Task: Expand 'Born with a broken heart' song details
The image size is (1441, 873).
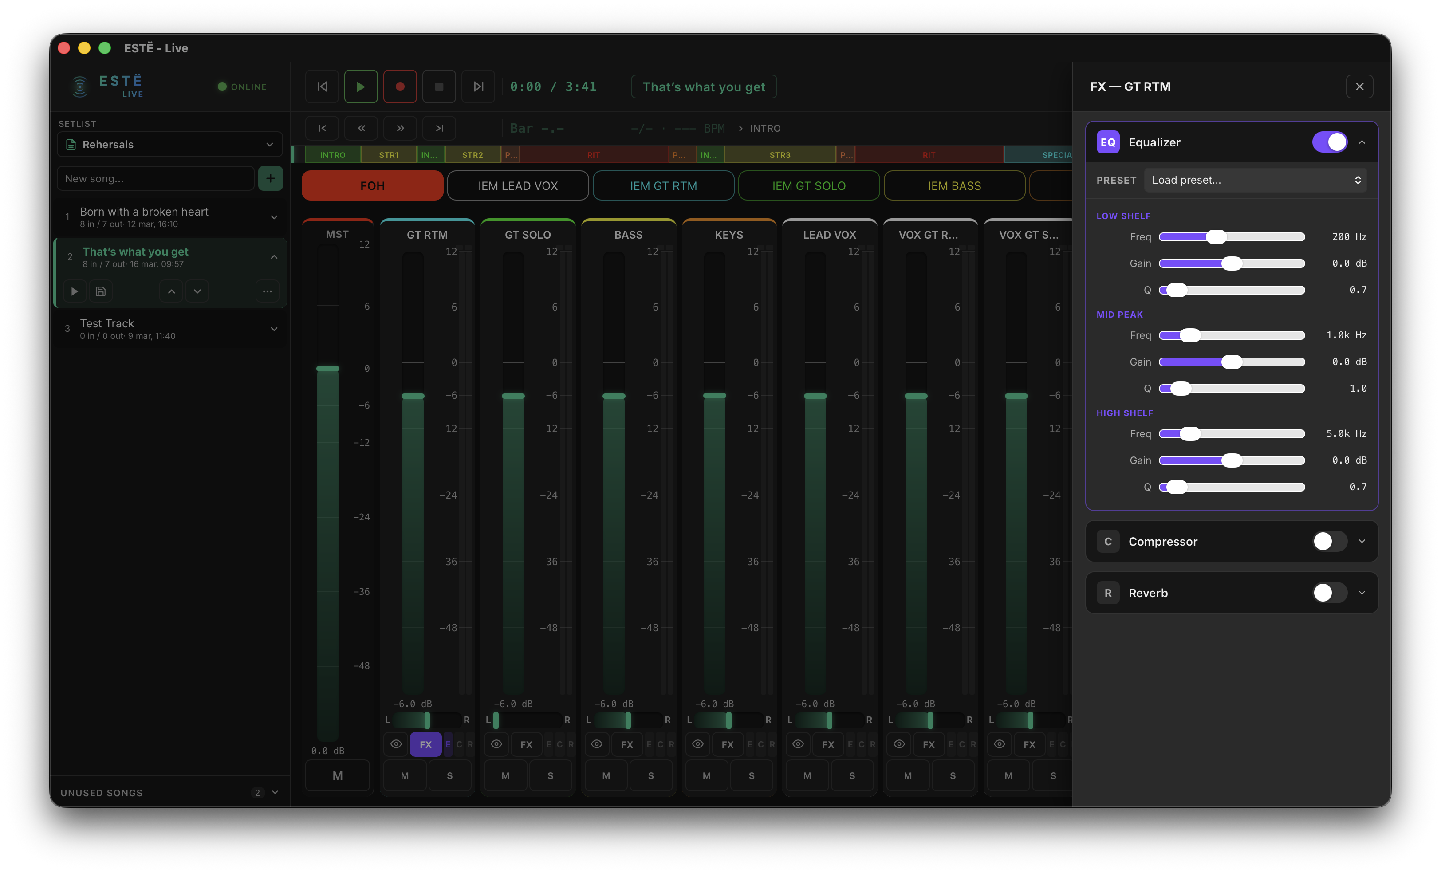Action: pos(274,217)
